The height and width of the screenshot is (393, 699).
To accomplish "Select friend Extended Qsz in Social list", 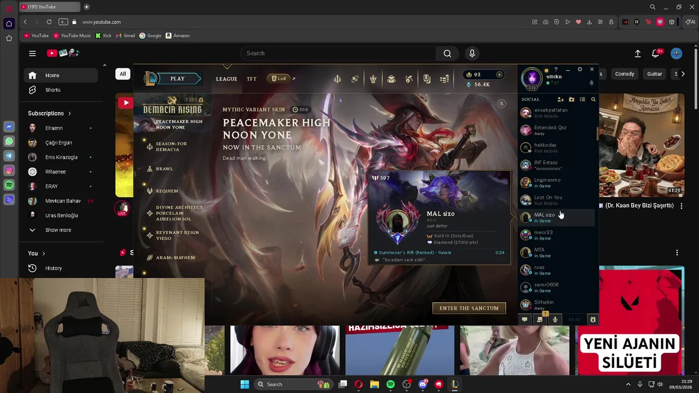I will (x=557, y=130).
